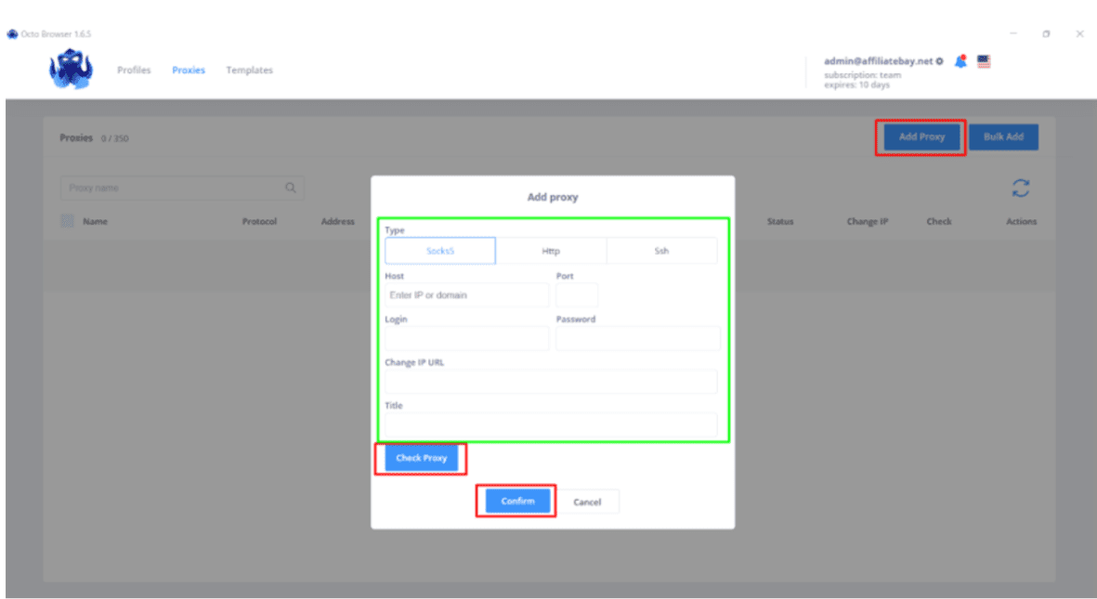Screen dimensions: 1097x599
Task: Click the Bulk Add button
Action: (x=1003, y=137)
